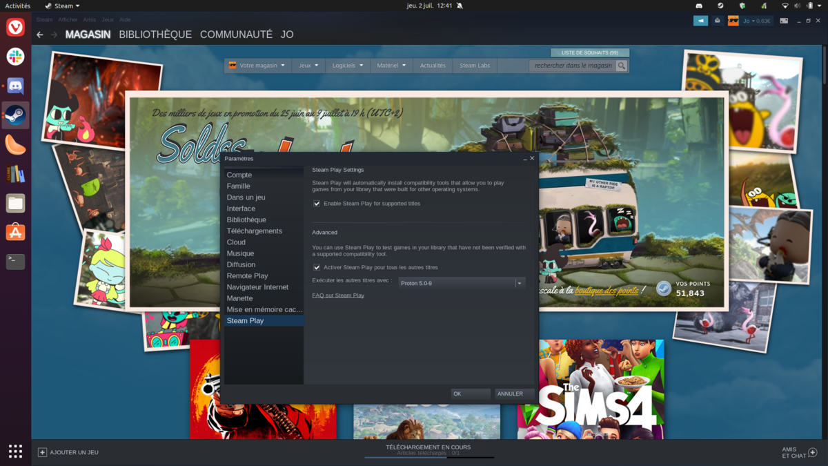The height and width of the screenshot is (466, 828).
Task: Click the Steam tray icon in top bar
Action: 720,6
